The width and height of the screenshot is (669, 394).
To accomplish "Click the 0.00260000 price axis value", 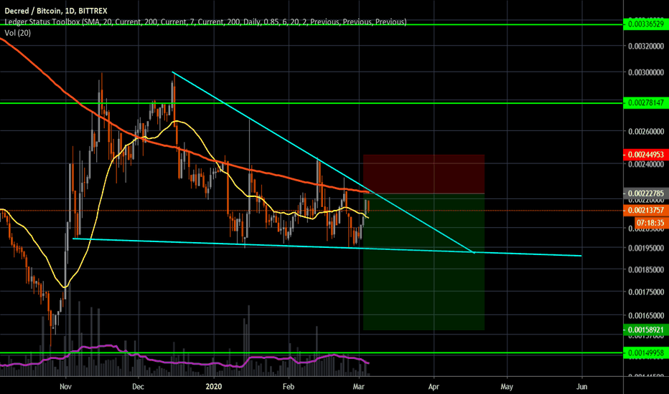I will [645, 131].
